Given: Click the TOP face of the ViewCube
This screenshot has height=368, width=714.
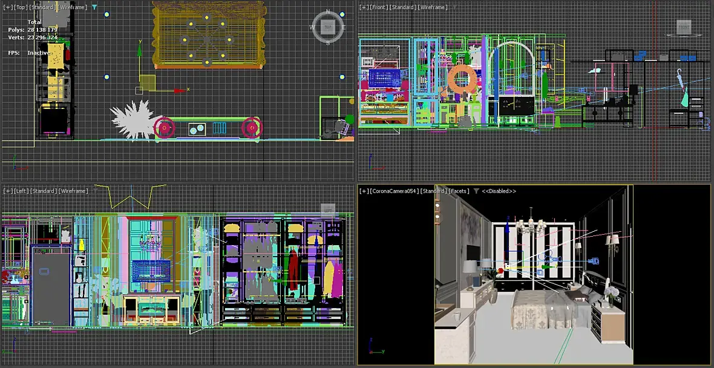Looking at the screenshot, I should coord(327,27).
